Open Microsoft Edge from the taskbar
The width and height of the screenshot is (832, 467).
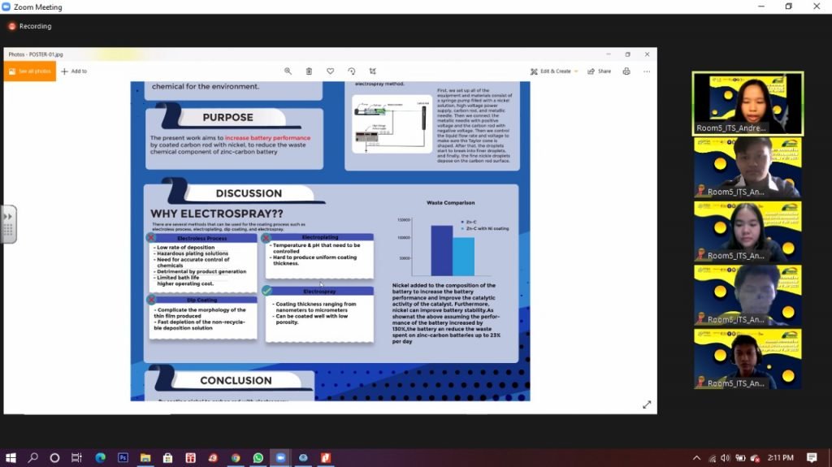click(101, 458)
